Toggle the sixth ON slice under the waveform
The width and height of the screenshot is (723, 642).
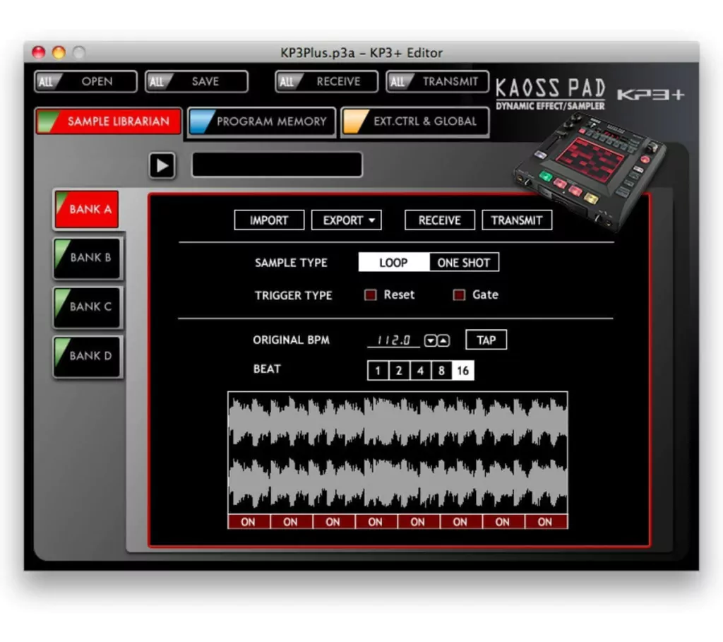tap(460, 522)
